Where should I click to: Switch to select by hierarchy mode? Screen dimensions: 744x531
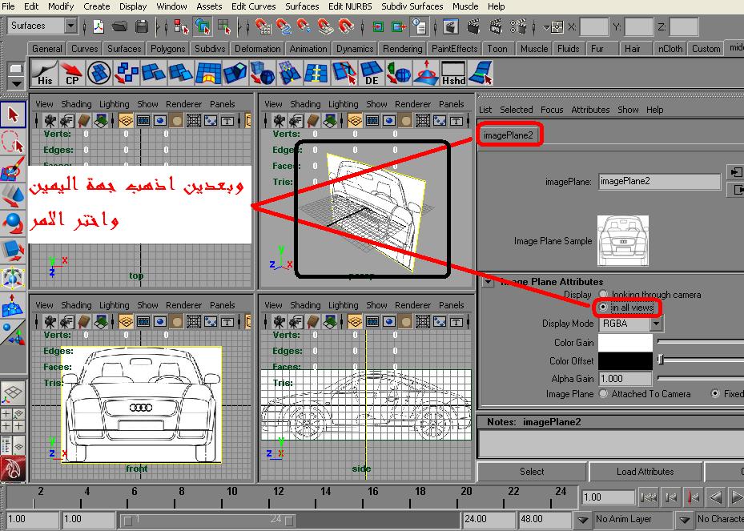(x=181, y=26)
